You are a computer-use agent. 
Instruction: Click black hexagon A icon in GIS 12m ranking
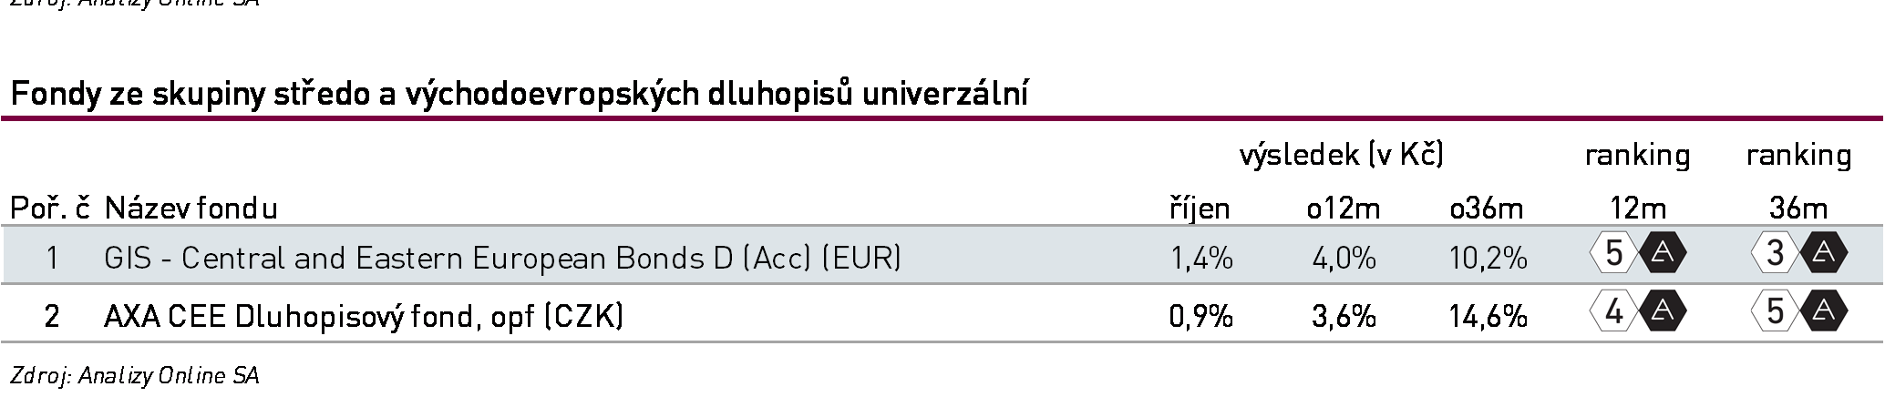point(1663,254)
